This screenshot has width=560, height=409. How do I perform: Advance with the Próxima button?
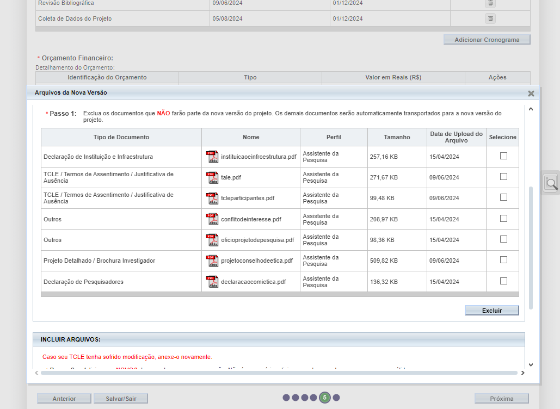click(501, 399)
